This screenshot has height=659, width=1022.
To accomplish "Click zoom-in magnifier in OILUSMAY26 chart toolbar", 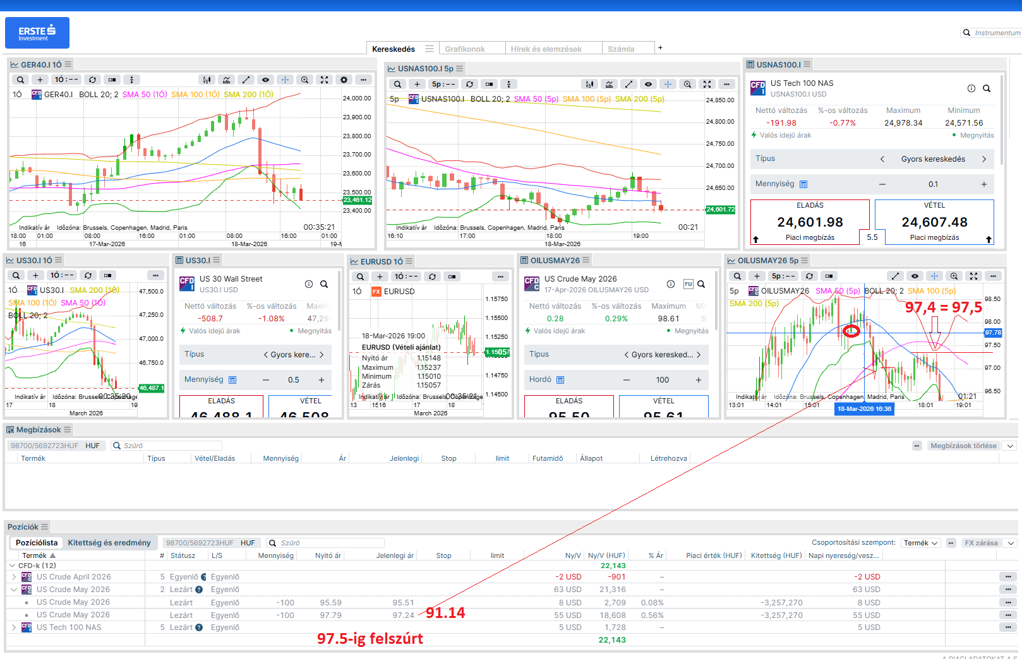I will (x=954, y=276).
